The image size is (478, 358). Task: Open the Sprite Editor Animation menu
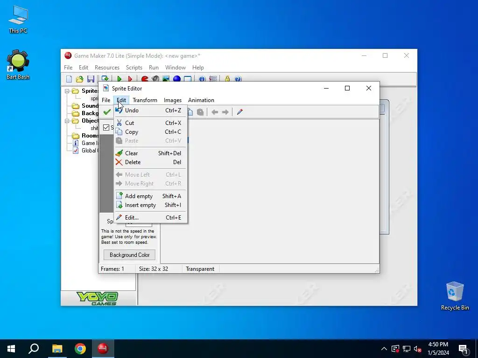pyautogui.click(x=201, y=100)
